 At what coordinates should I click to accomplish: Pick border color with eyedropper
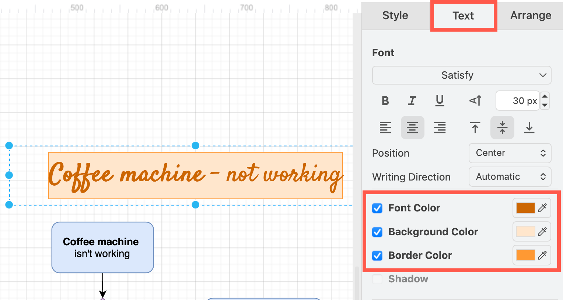tap(542, 255)
